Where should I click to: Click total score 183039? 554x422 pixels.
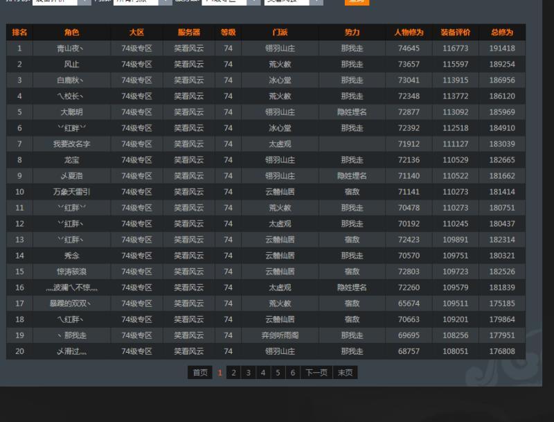[502, 144]
